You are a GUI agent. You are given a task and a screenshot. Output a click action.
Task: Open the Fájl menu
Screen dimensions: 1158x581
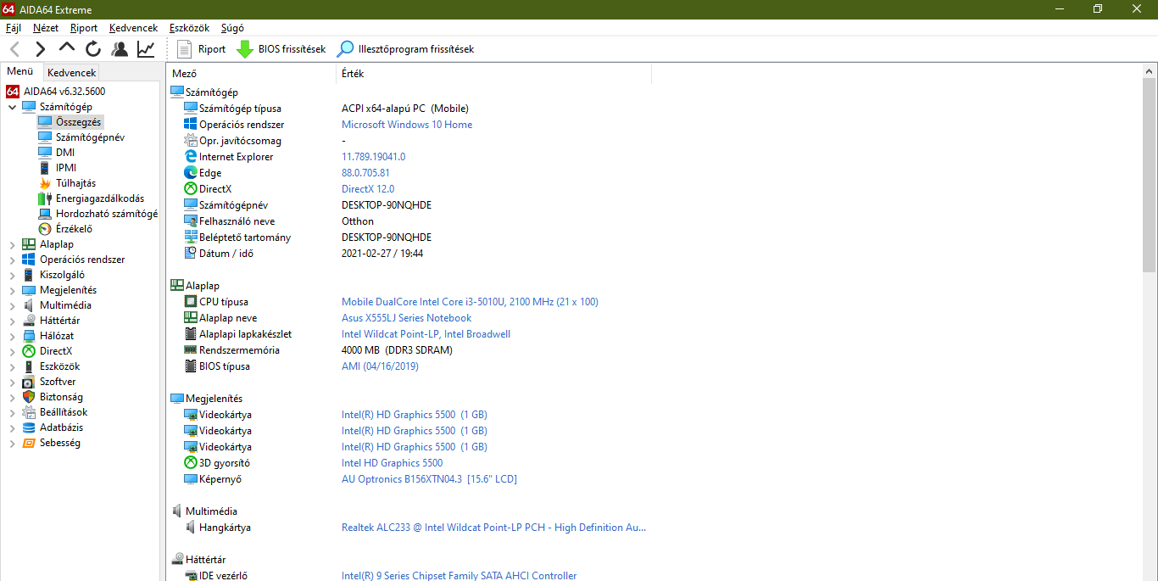click(x=14, y=28)
